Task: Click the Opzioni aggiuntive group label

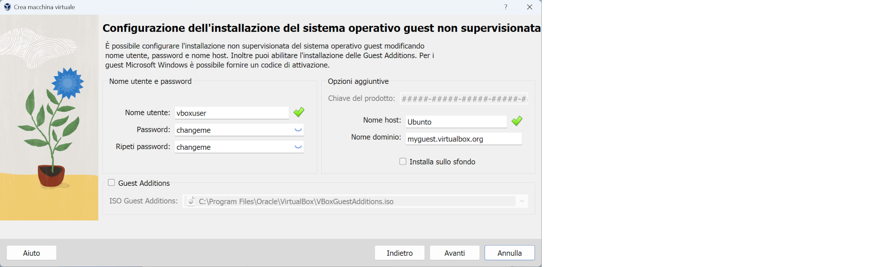Action: tap(358, 81)
